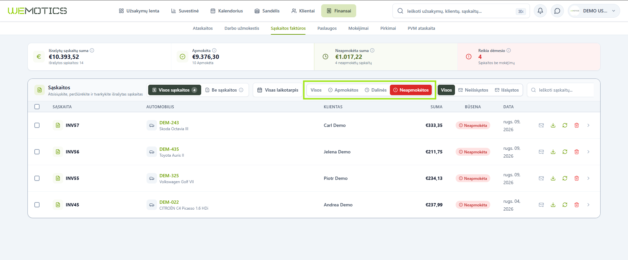This screenshot has height=260, width=628.
Task: Email the INV56 invoice
Action: click(541, 152)
